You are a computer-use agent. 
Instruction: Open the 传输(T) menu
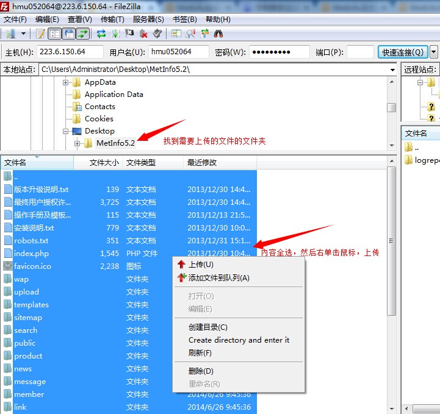pyautogui.click(x=112, y=20)
